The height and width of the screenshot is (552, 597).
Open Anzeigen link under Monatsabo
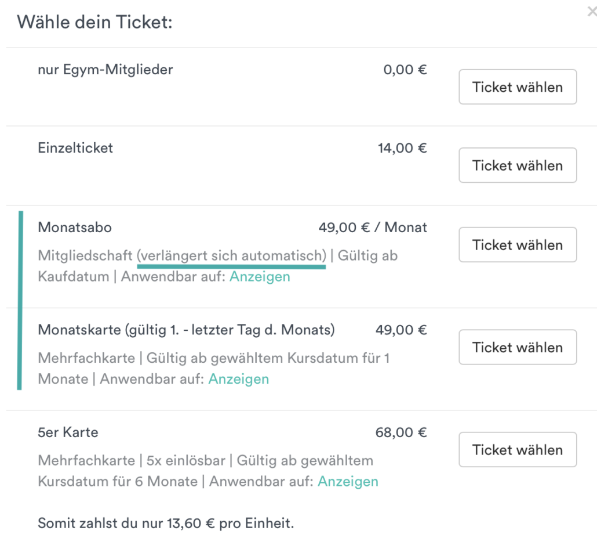260,277
